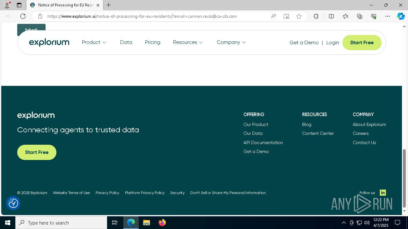The height and width of the screenshot is (229, 408).
Task: Open Browser essentials heart icon
Action: coord(374,16)
